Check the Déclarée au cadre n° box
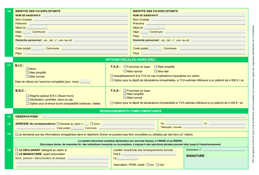Screen dimensions: 259x175 click(x=58, y=124)
